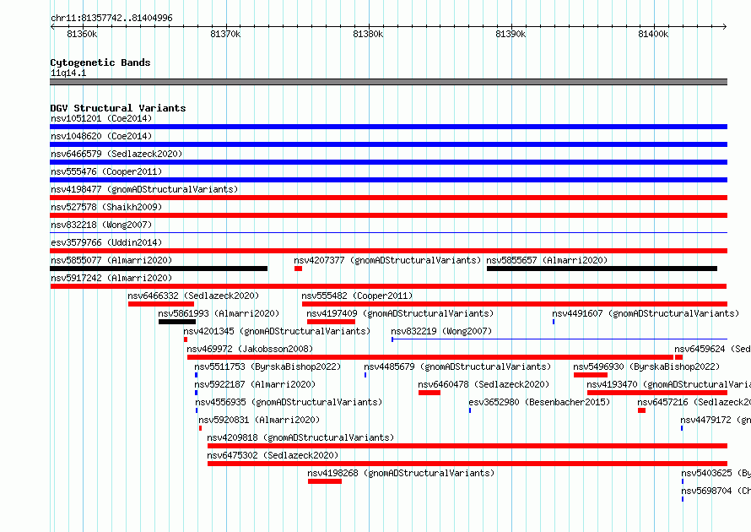Click the nsv4201345 (gnomADStructuralVariants) label
751x532 pixels.
(277, 331)
